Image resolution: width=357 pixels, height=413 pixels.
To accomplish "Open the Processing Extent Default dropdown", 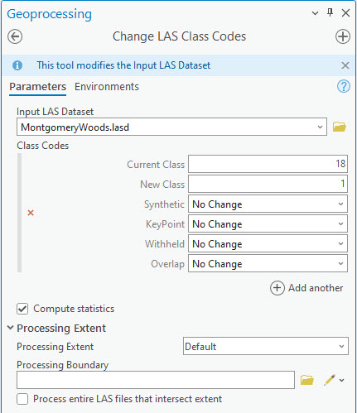I will (266, 346).
